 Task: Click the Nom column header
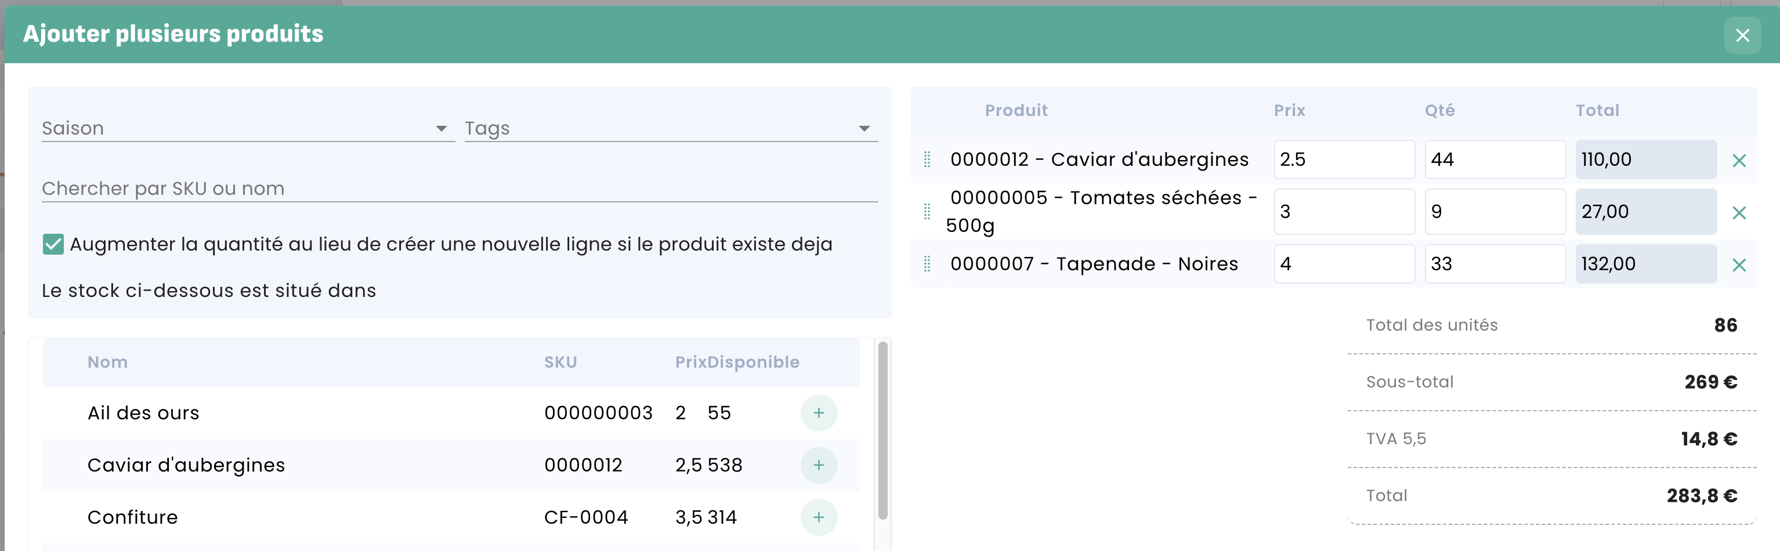[x=107, y=362]
